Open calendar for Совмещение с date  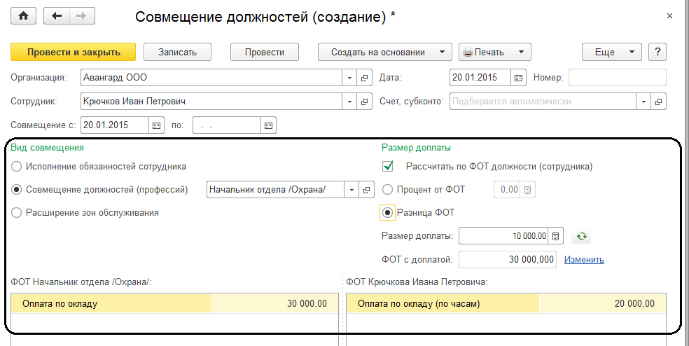coord(156,125)
